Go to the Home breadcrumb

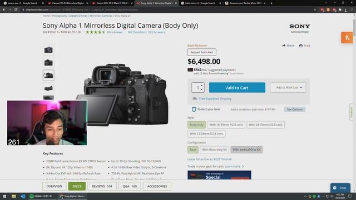click(46, 16)
